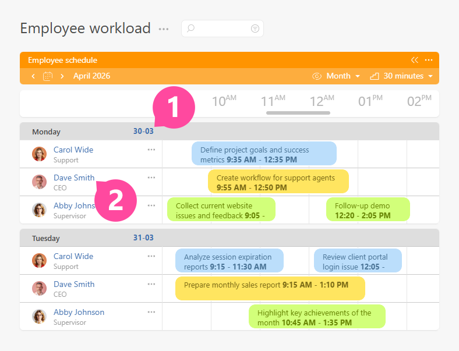Open Dave Smith profile link under Monday

click(73, 178)
